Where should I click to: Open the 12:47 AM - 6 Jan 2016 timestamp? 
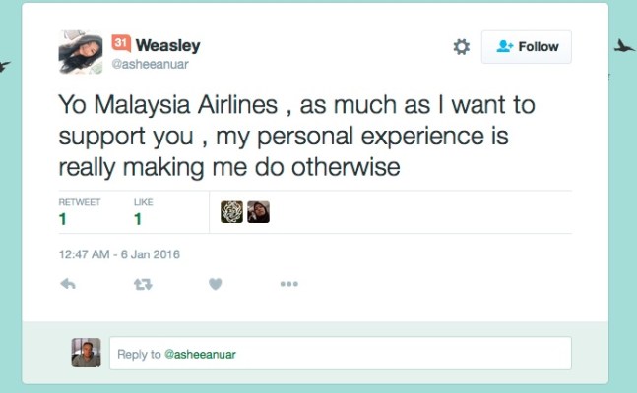pos(119,254)
